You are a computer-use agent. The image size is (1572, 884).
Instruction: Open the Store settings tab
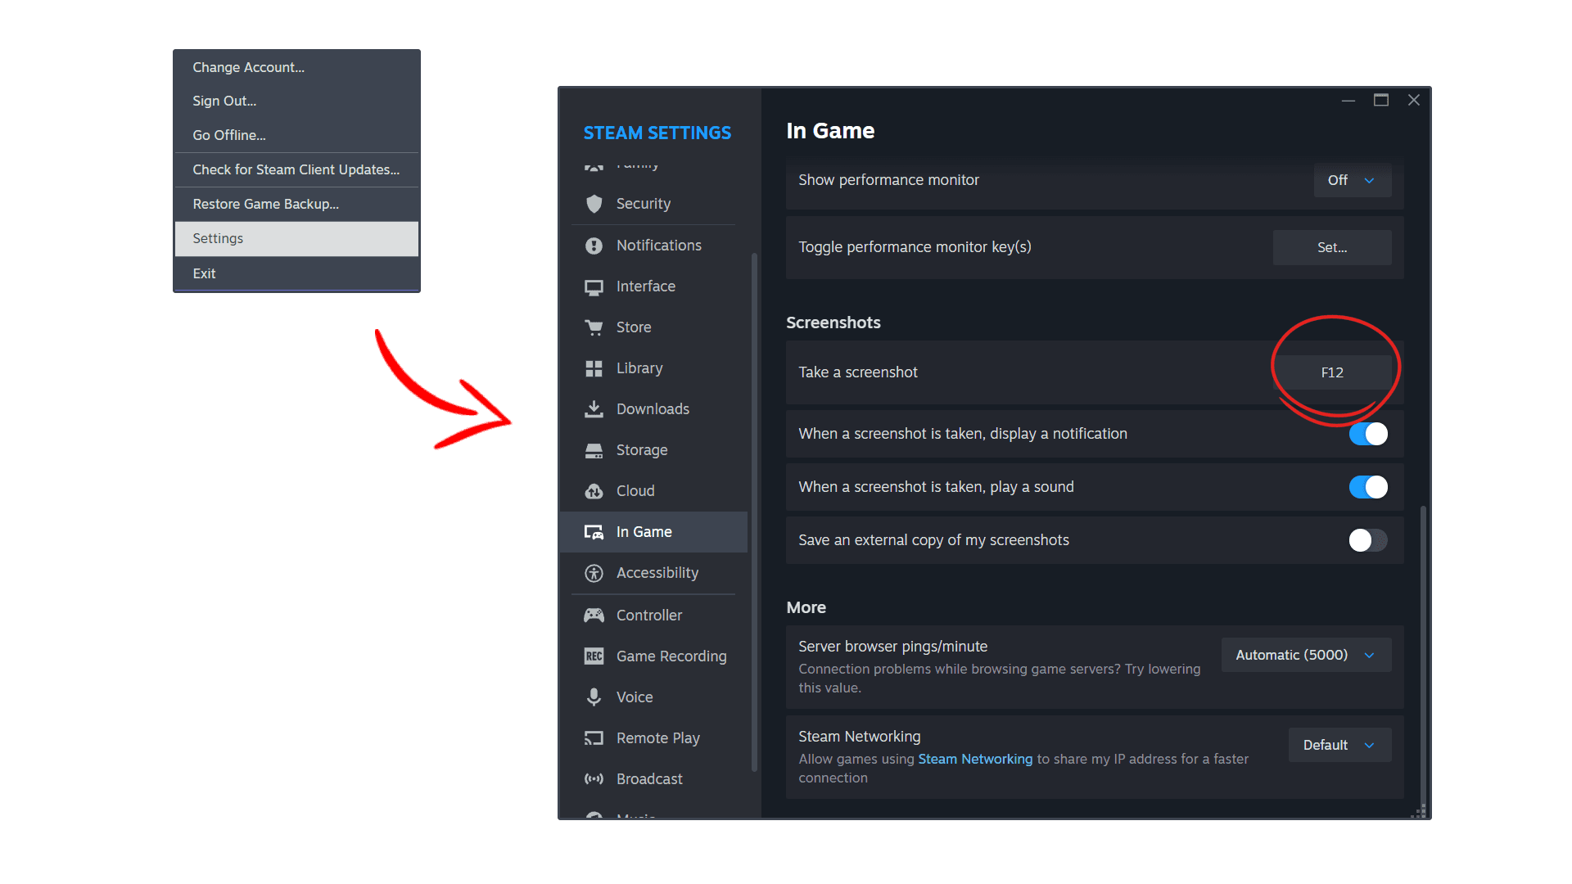[x=653, y=327]
